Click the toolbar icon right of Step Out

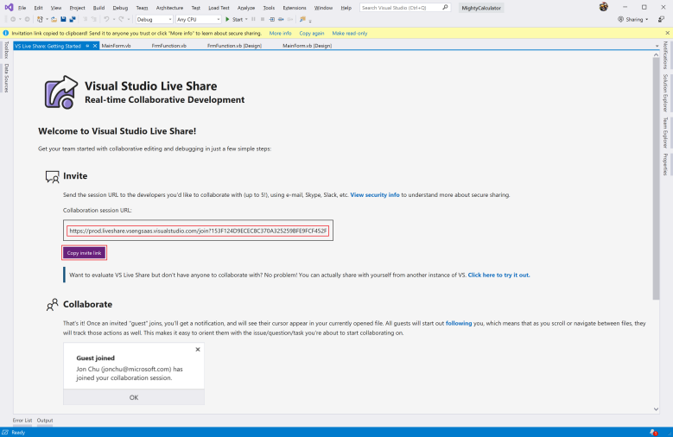[x=302, y=19]
